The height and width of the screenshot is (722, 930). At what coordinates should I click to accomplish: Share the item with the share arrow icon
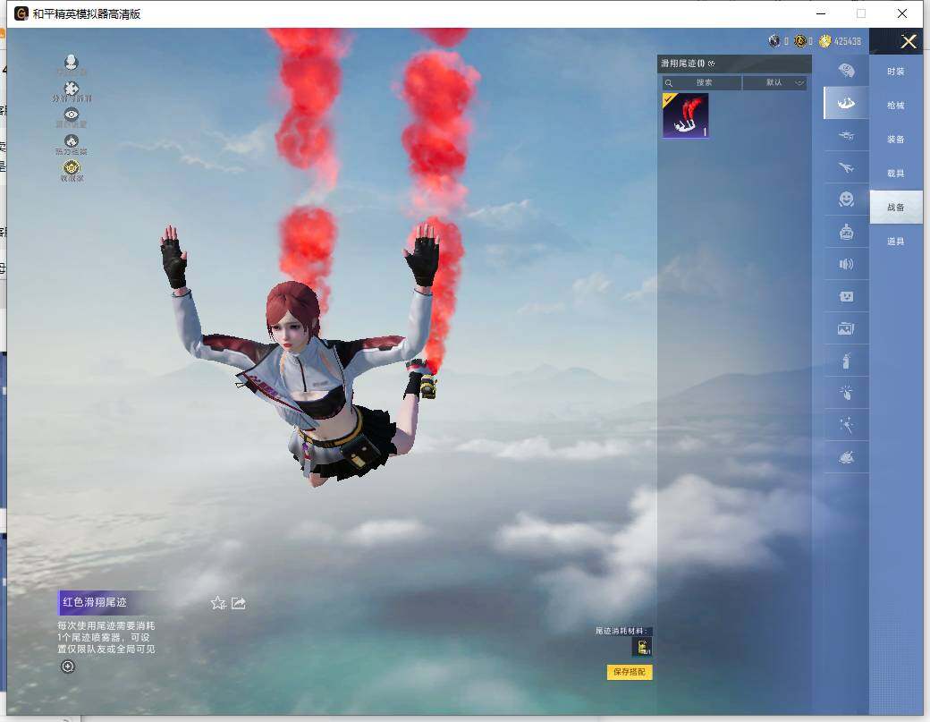239,603
